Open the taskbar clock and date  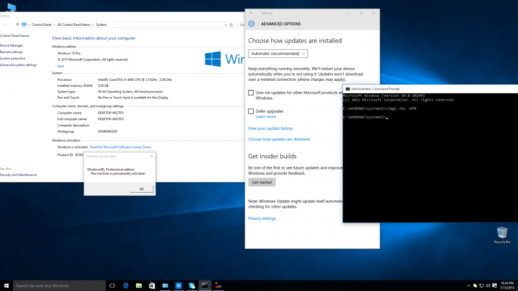click(x=507, y=286)
